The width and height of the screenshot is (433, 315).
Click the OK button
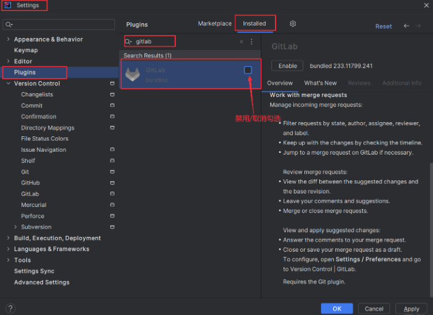[336, 309]
